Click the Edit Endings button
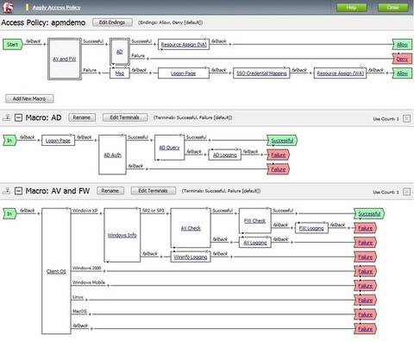This screenshot has height=342, width=414. point(112,22)
